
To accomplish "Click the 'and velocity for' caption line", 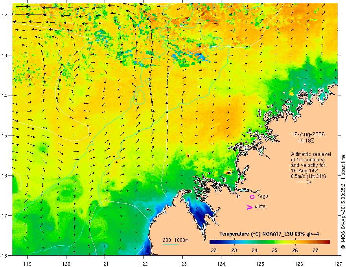I will point(308,165).
